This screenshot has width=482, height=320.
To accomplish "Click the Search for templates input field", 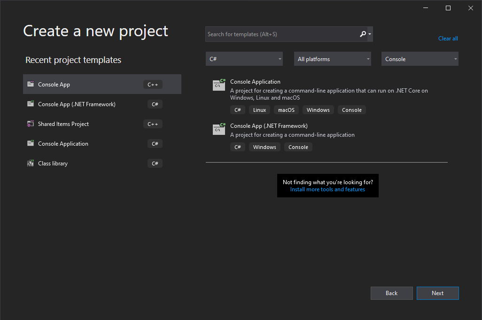I will pyautogui.click(x=282, y=34).
